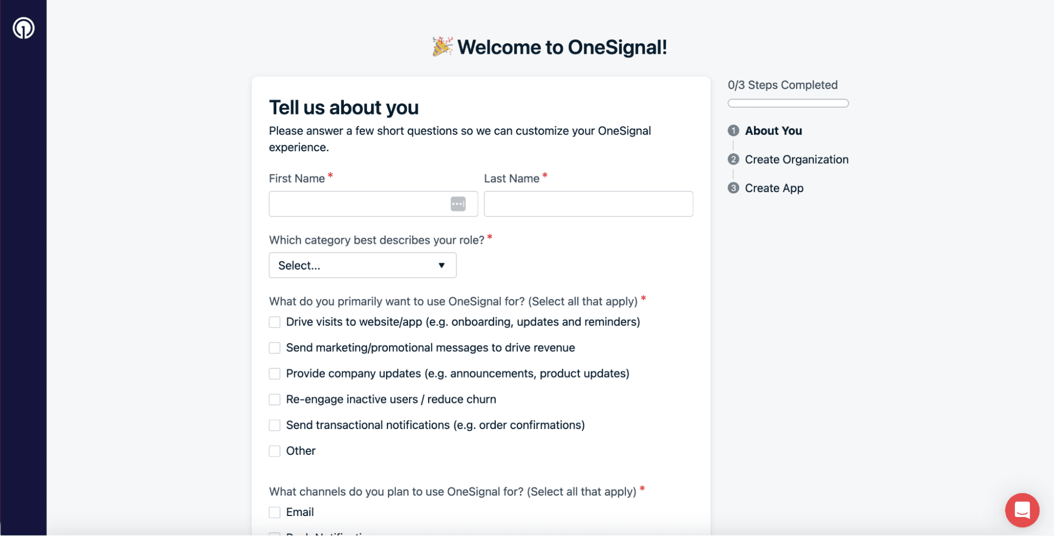
Task: Enable Send marketing/promotional messages checkbox
Action: pyautogui.click(x=275, y=348)
